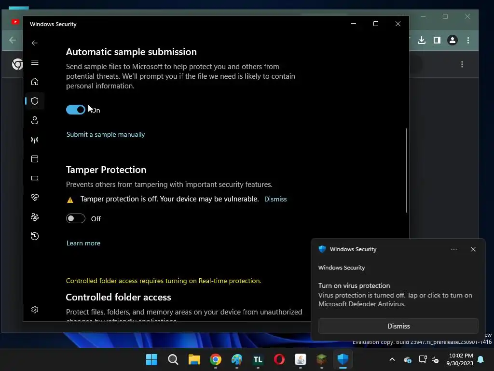Click Learn more under Tamper Protection
The width and height of the screenshot is (494, 371).
[83, 243]
